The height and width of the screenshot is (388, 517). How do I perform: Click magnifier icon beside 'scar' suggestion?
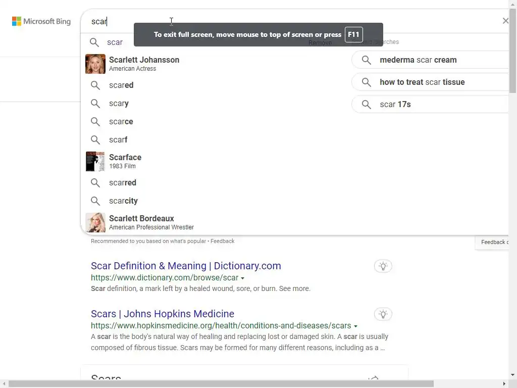(x=94, y=42)
